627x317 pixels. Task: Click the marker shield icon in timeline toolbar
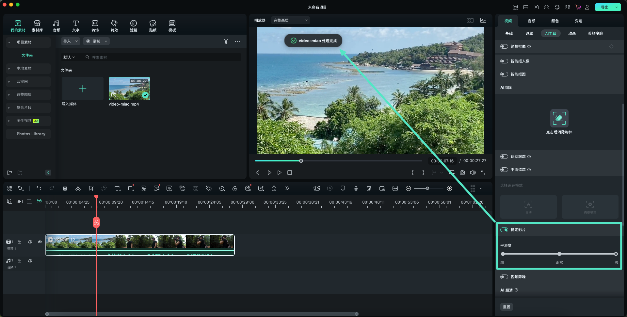click(x=343, y=188)
